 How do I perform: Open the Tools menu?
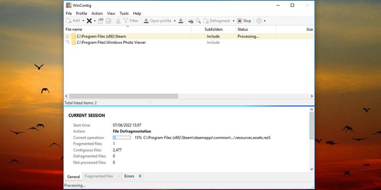(x=124, y=13)
